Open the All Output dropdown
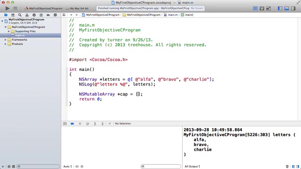 point(192,166)
